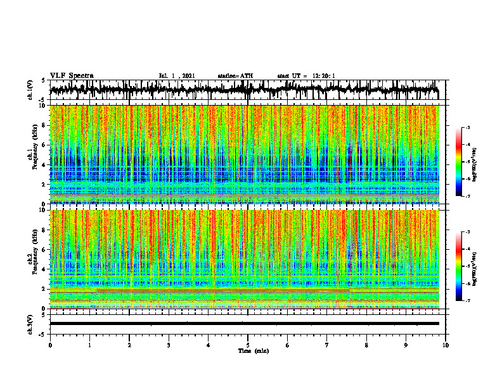This screenshot has height=387, width=502.
Task: Click time axis tick label "2"
Action: point(129,345)
